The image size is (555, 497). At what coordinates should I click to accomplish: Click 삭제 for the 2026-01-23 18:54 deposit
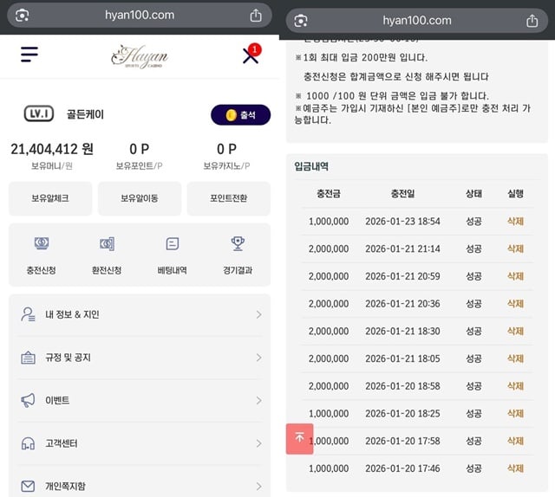pos(515,222)
